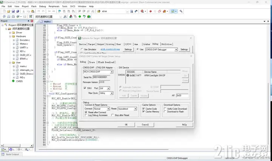
Task: Switch to the Utilities options tab
Action: (x=167, y=44)
